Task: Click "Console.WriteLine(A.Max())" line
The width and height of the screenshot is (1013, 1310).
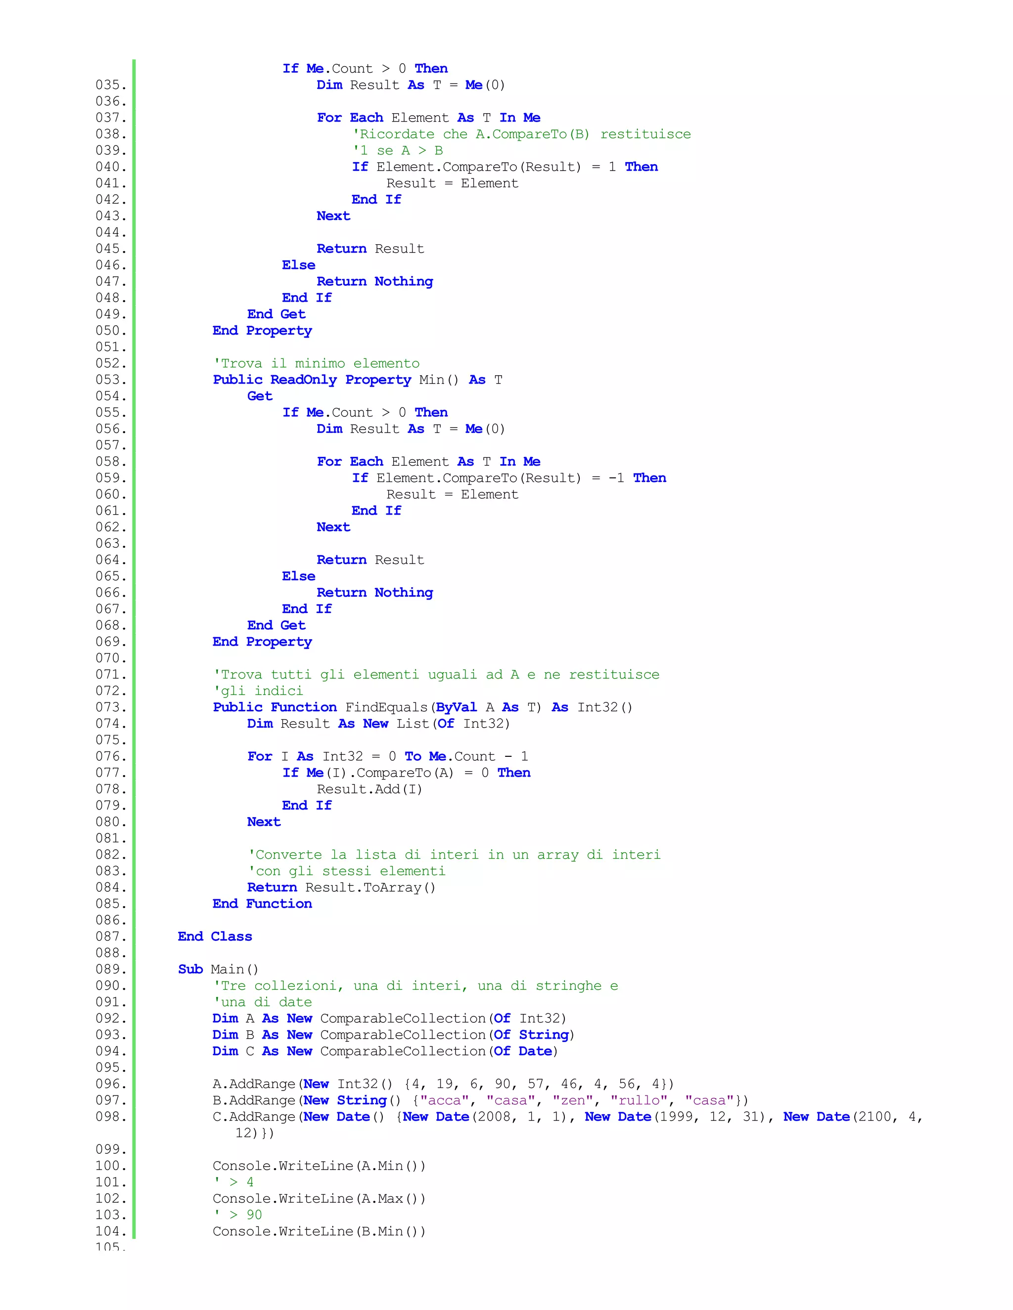Action: click(319, 1199)
